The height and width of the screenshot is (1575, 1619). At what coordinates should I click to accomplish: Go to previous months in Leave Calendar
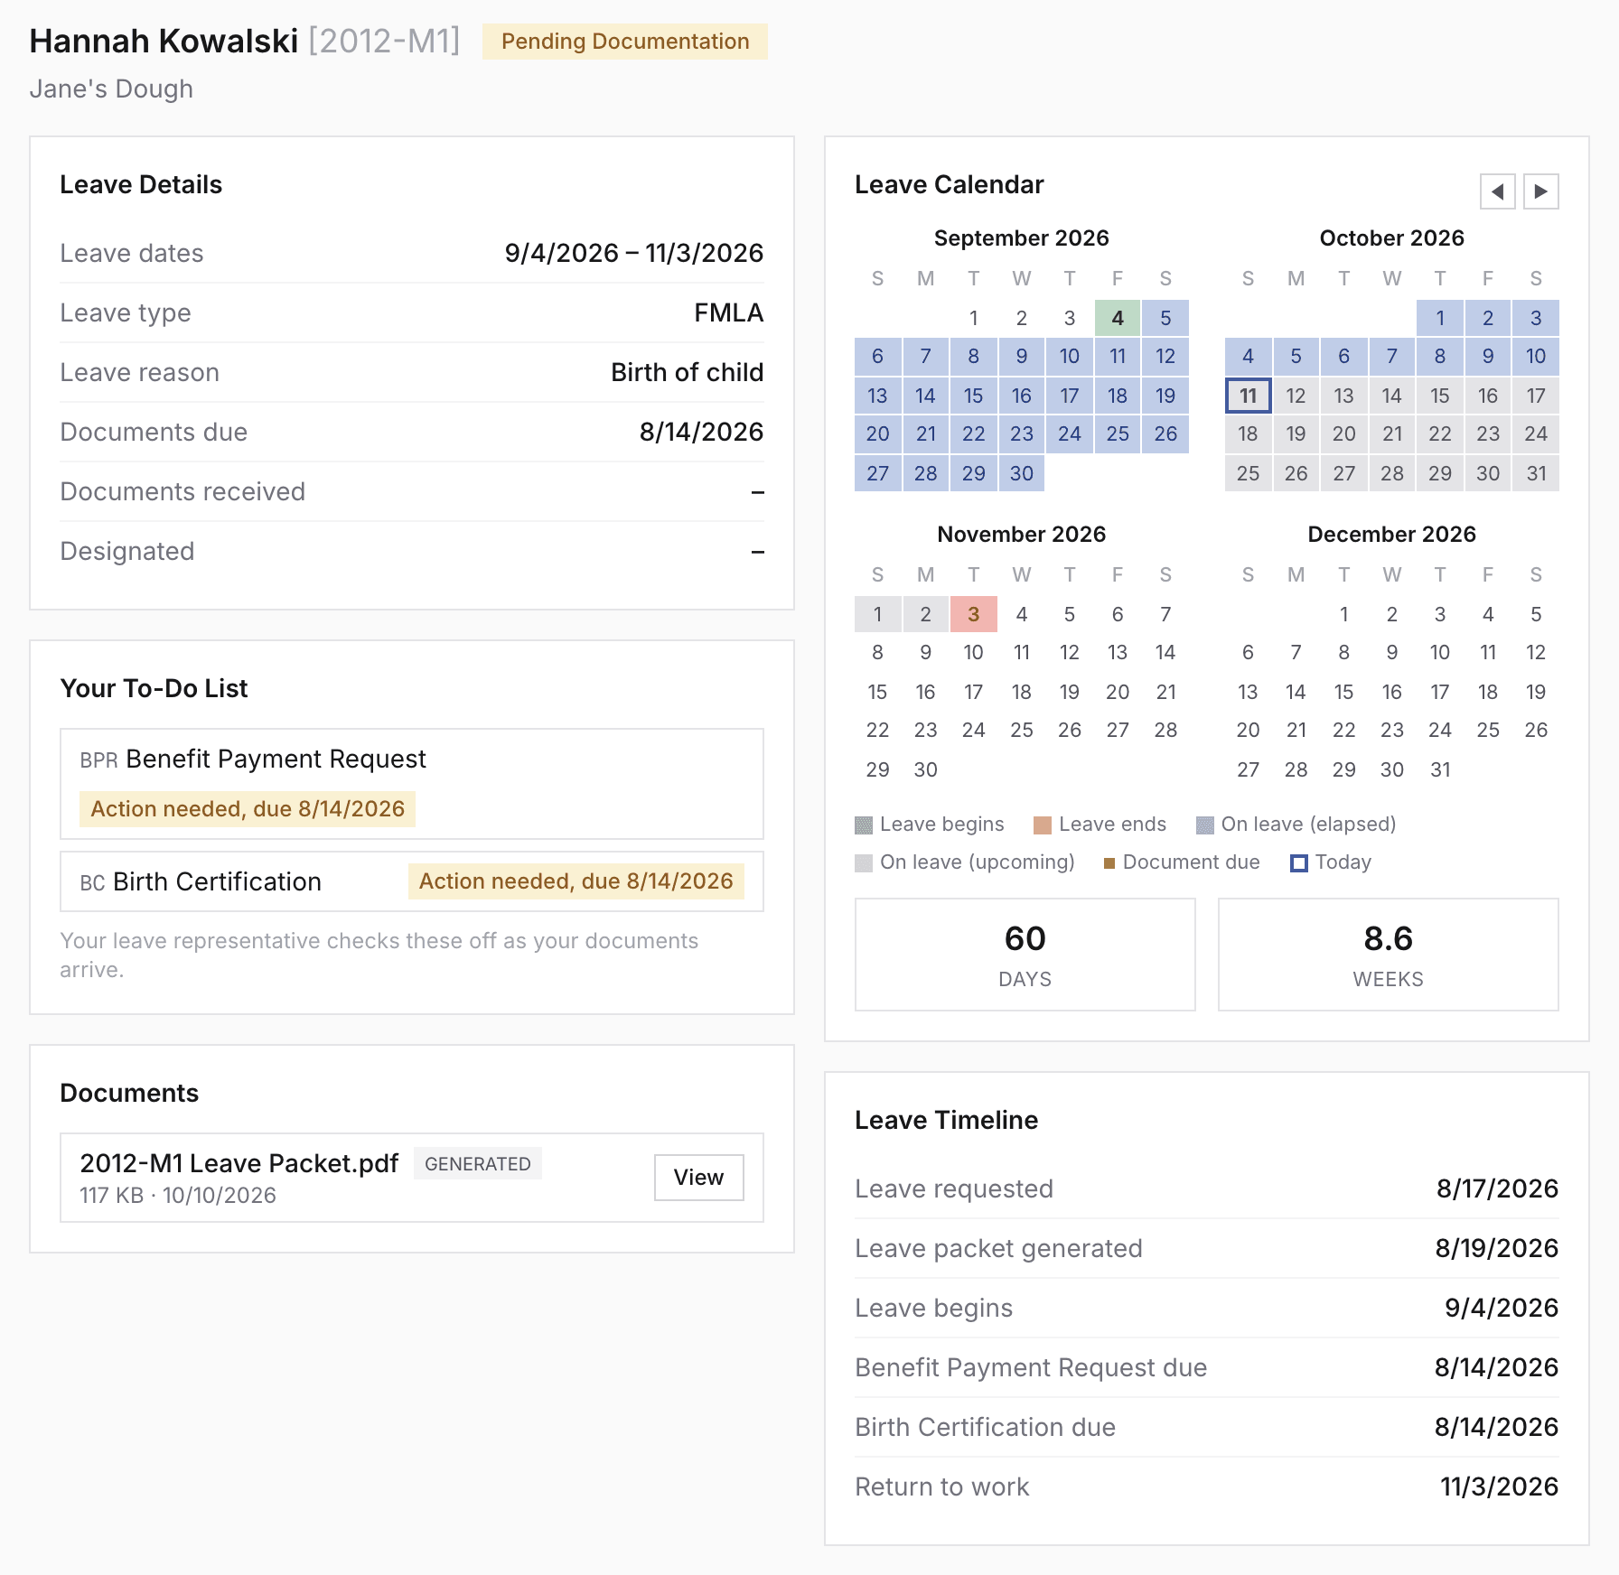tap(1497, 191)
